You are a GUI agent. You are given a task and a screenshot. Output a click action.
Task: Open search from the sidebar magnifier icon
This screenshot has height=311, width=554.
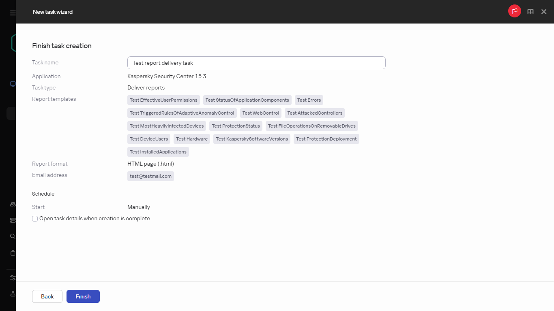12,236
